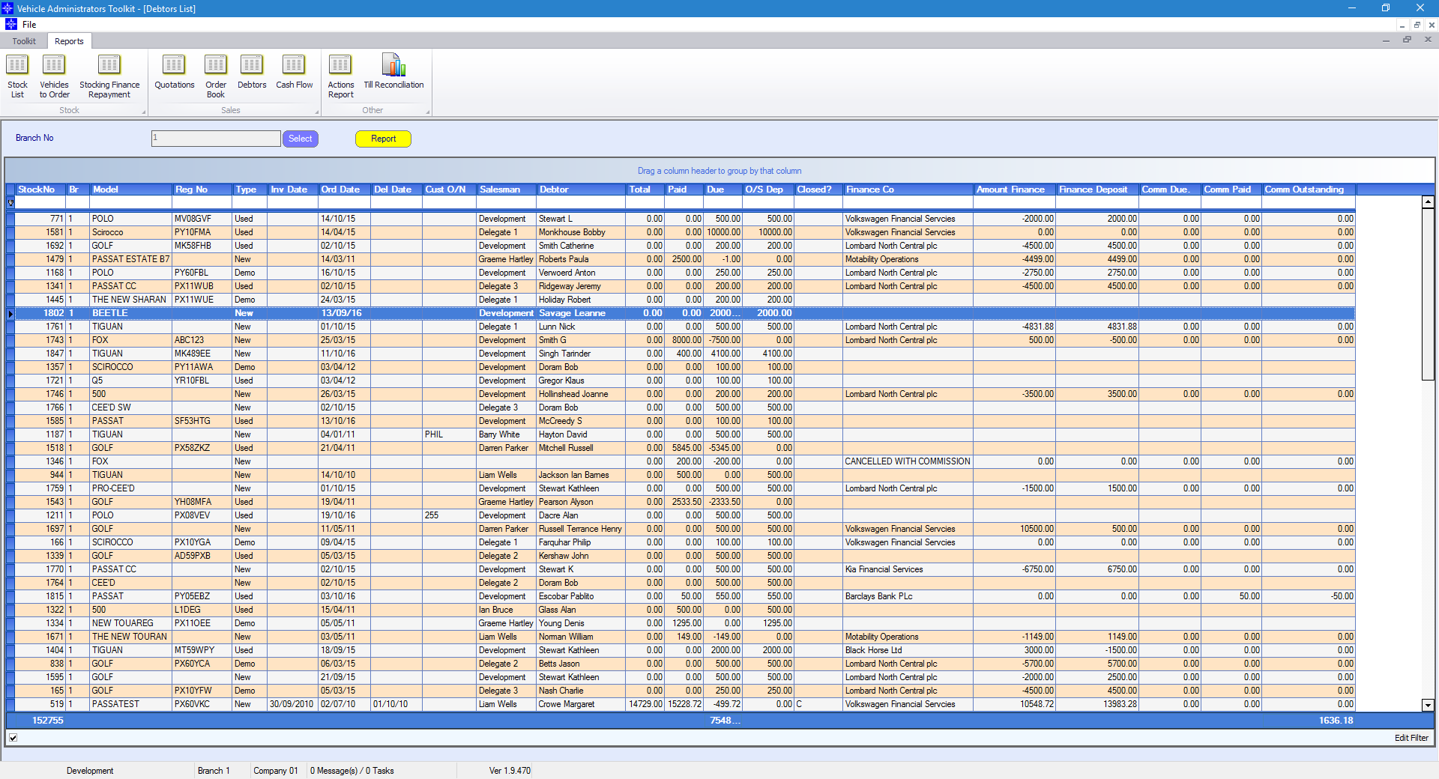Sort by Comm Outstanding column header
1439x779 pixels.
pyautogui.click(x=1309, y=190)
